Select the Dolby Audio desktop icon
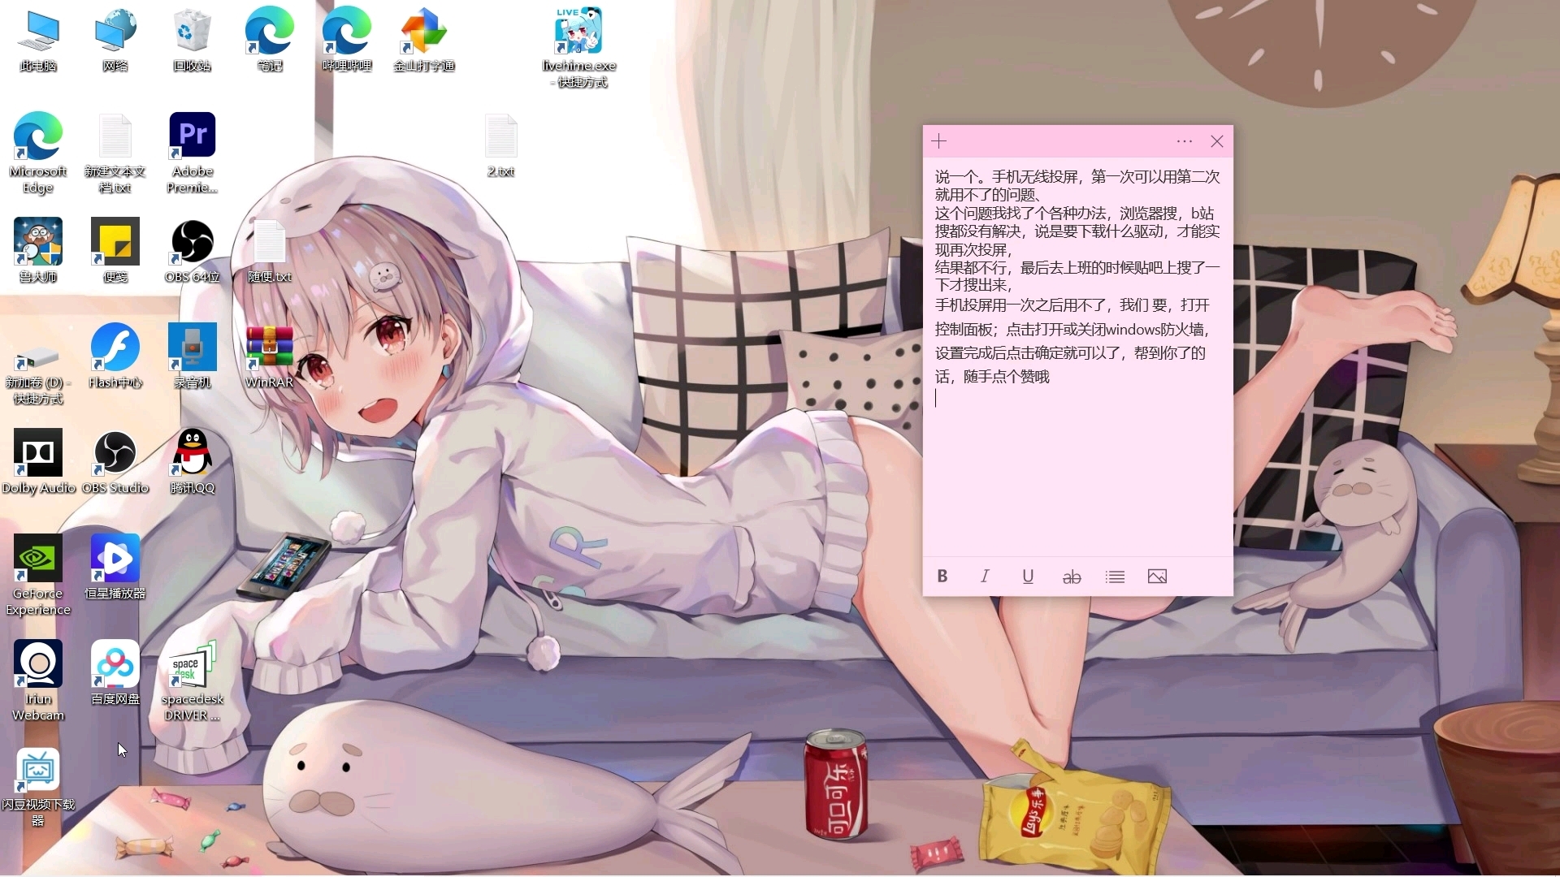The height and width of the screenshot is (877, 1560). point(38,453)
